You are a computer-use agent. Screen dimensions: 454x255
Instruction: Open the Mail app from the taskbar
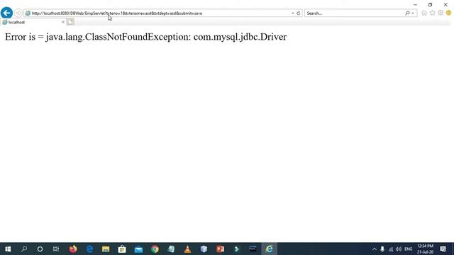138,249
